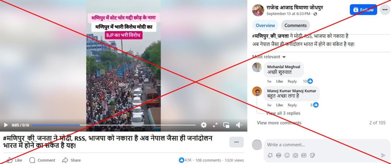Viewport: 391px width, 164px height.
Task: Attach a photo via camera icon
Action: [x=295, y=155]
